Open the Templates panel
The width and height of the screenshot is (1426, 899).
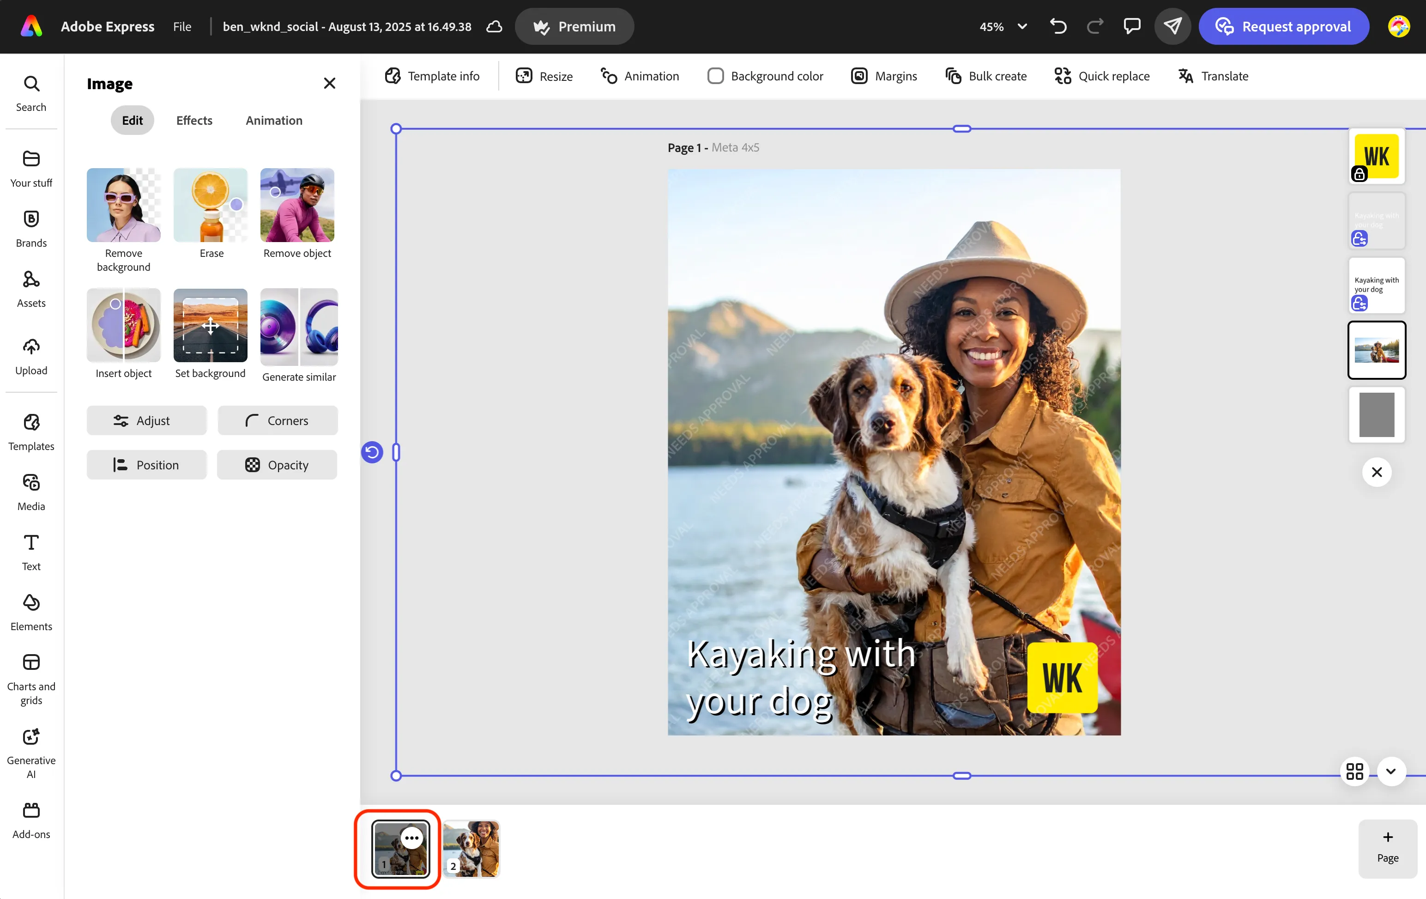31,432
